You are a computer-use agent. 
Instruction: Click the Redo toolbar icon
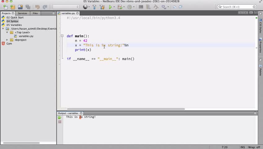[x=45, y=7]
